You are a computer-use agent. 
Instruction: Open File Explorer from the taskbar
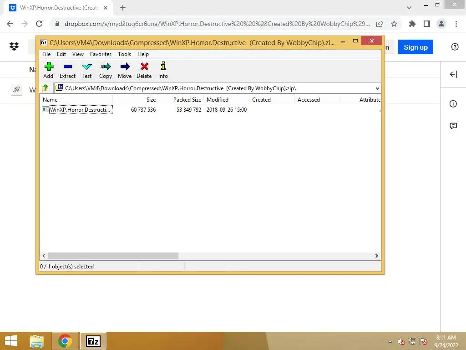click(37, 341)
